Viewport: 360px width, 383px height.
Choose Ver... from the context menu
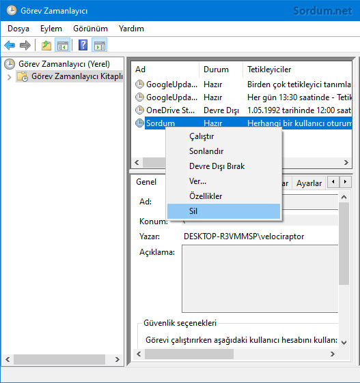(x=223, y=181)
